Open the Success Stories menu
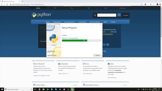 [x=95, y=22]
